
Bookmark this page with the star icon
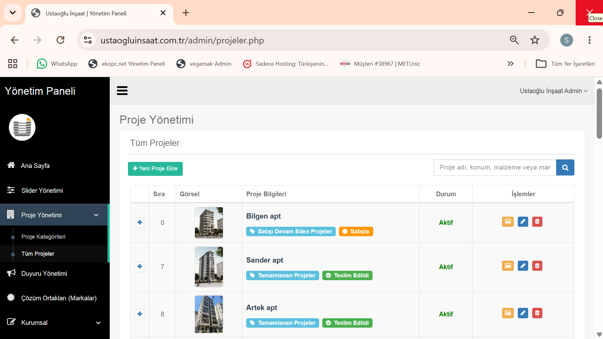click(535, 40)
